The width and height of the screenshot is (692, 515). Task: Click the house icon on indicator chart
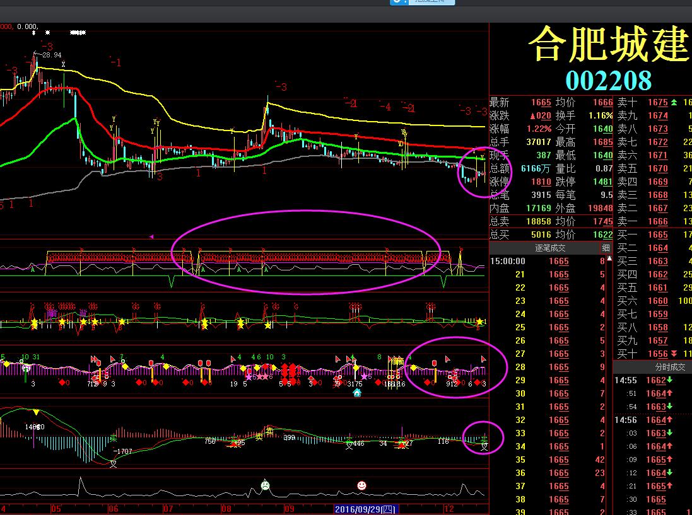[357, 393]
